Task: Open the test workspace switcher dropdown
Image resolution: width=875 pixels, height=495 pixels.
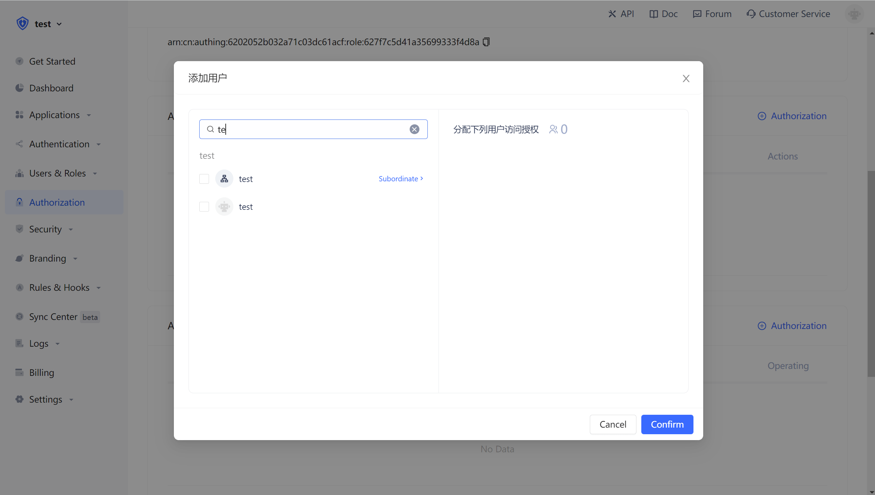Action: point(59,24)
